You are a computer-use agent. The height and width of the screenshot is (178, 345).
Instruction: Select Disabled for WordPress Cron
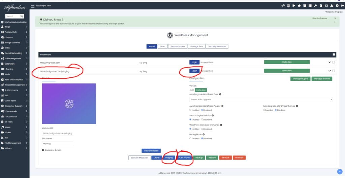(x=202, y=129)
